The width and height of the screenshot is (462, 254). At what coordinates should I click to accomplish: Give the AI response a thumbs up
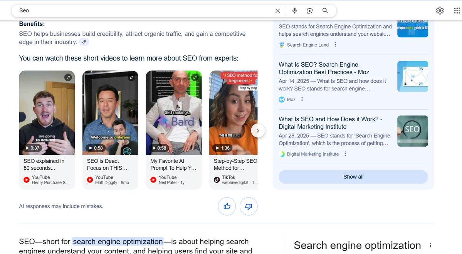click(x=227, y=206)
